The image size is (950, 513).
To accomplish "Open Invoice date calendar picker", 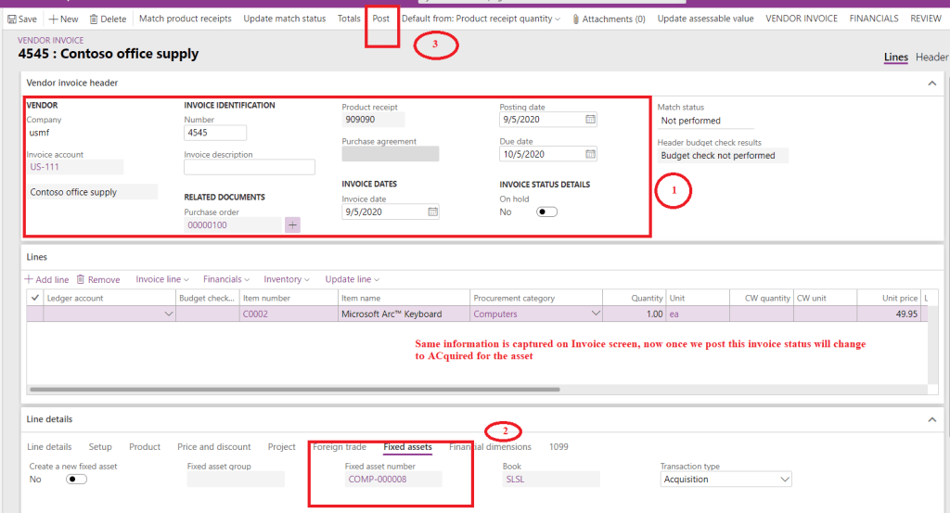I will click(432, 212).
